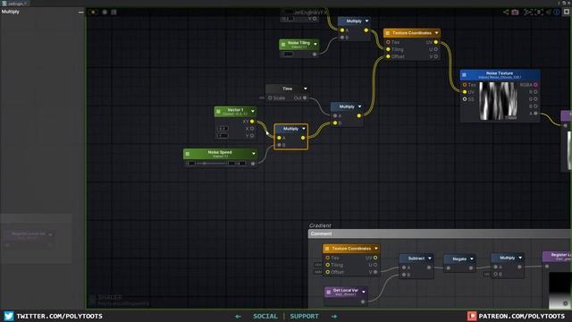Click the Noise Tiling value field
The height and width of the screenshot is (322, 572).
point(287,54)
